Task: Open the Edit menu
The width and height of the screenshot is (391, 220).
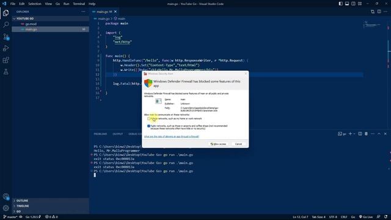Action: point(22,4)
